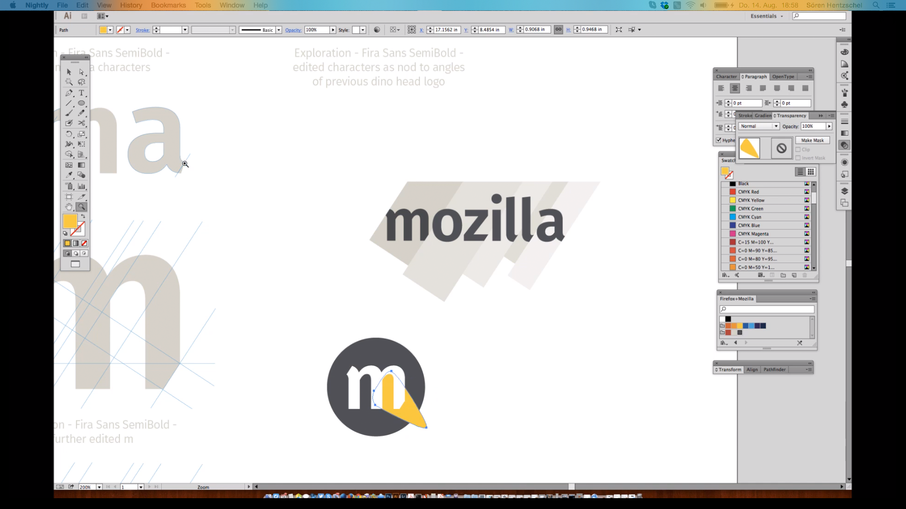Select the Pen tool
This screenshot has width=906, height=509.
tap(69, 93)
